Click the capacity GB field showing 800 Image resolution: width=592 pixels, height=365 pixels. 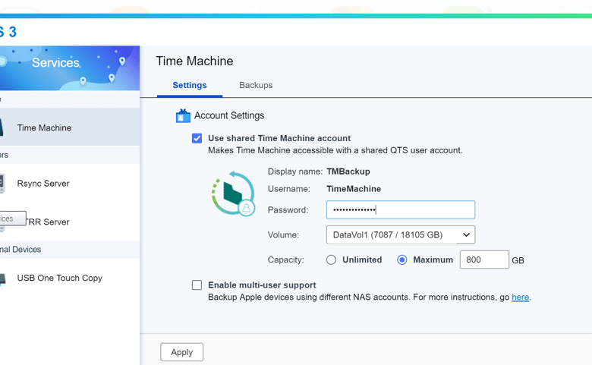pos(484,260)
